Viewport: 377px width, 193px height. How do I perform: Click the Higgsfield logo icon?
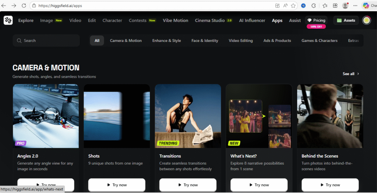point(8,21)
